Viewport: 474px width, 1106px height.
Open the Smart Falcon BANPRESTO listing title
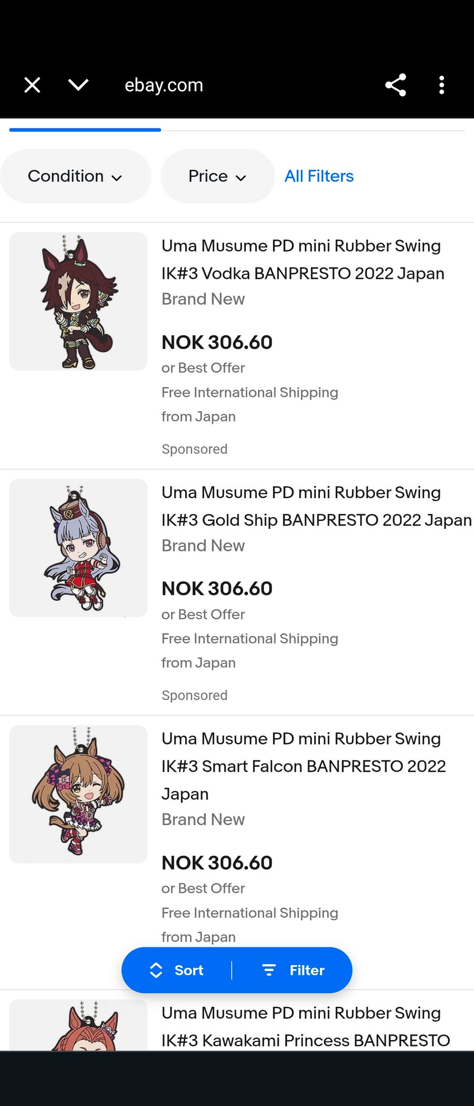click(303, 766)
